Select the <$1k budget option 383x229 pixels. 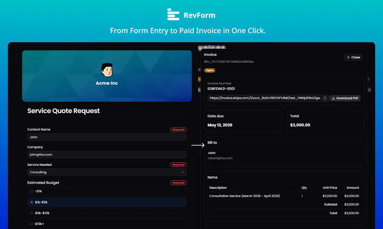(107, 191)
